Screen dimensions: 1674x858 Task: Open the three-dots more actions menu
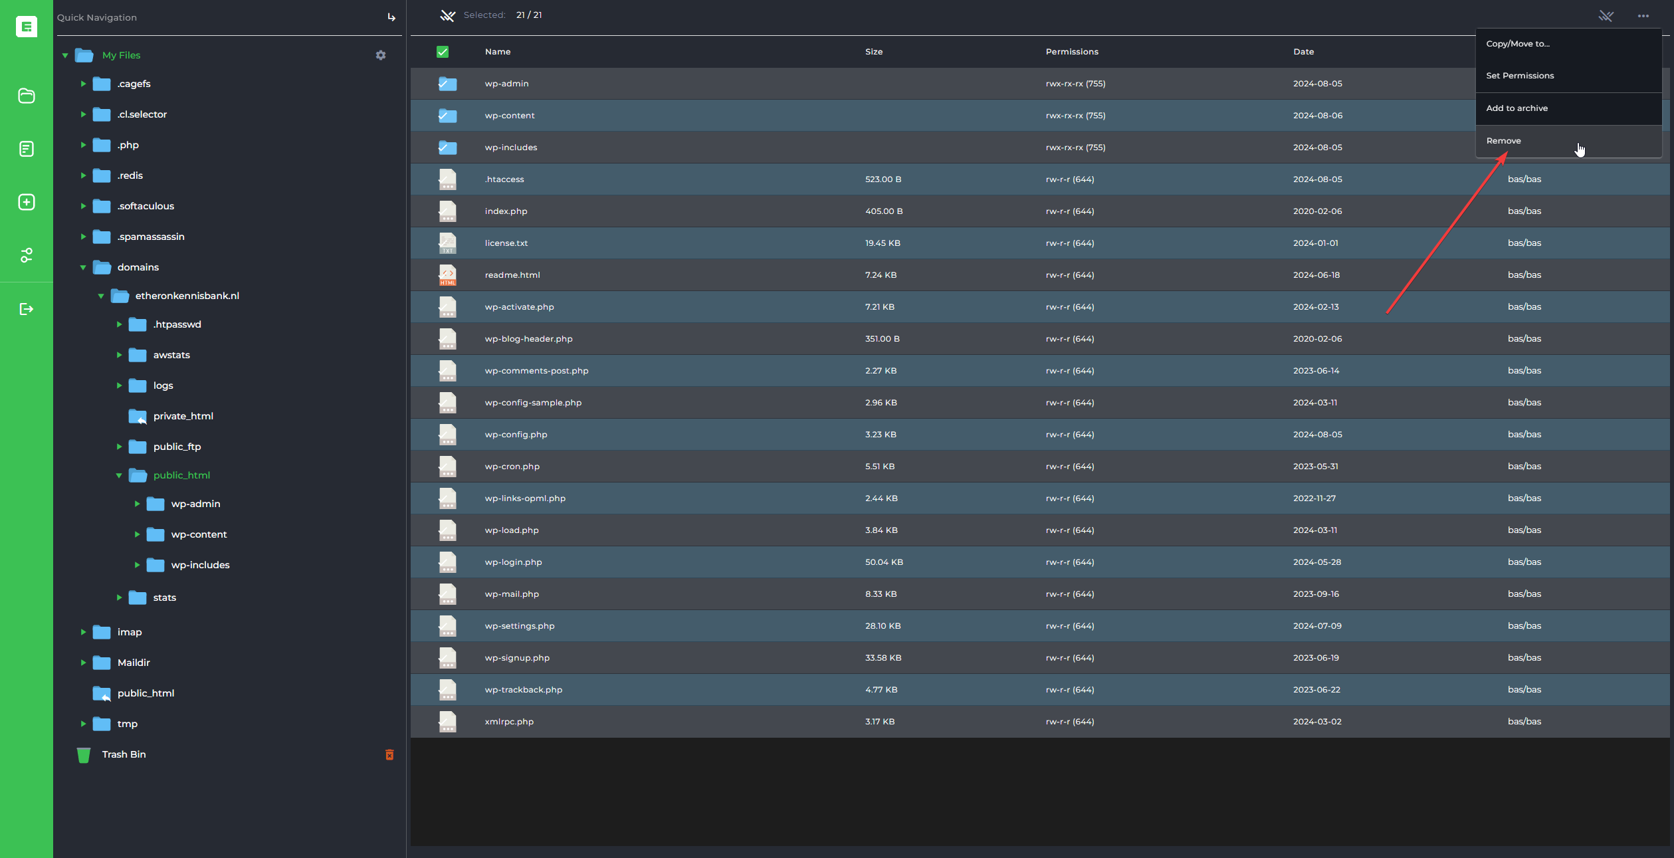point(1643,16)
